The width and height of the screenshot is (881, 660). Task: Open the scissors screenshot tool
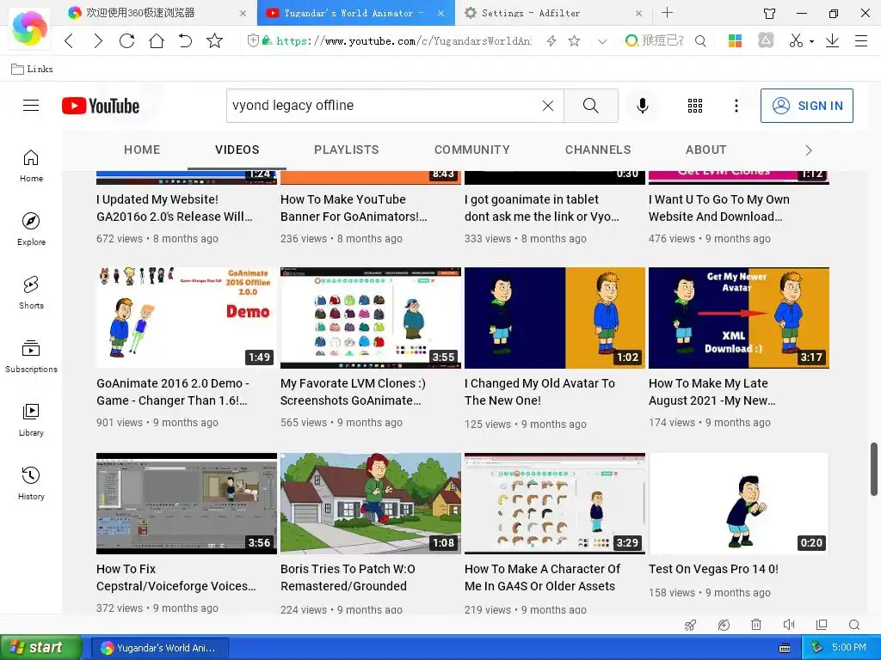[x=796, y=40]
